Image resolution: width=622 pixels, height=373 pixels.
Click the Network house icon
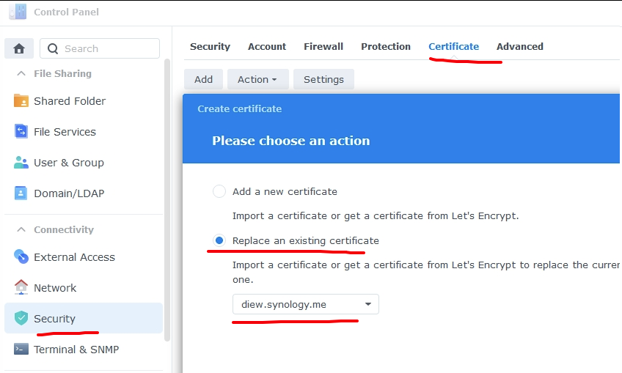pos(21,288)
